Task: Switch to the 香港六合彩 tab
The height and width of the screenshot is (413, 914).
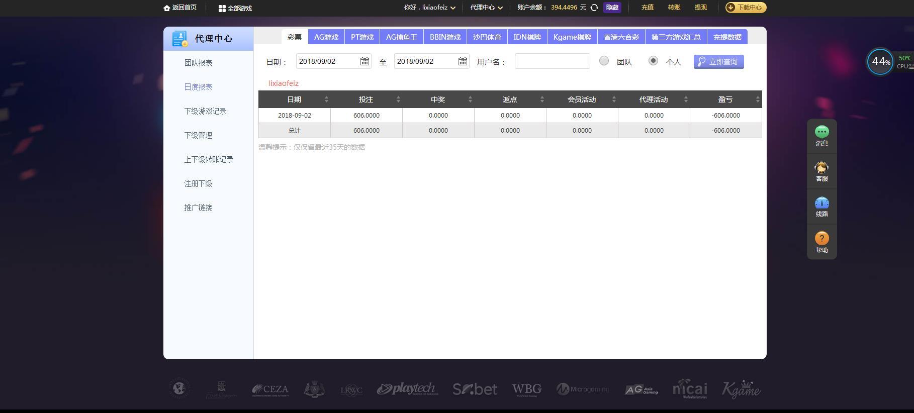Action: pyautogui.click(x=621, y=37)
